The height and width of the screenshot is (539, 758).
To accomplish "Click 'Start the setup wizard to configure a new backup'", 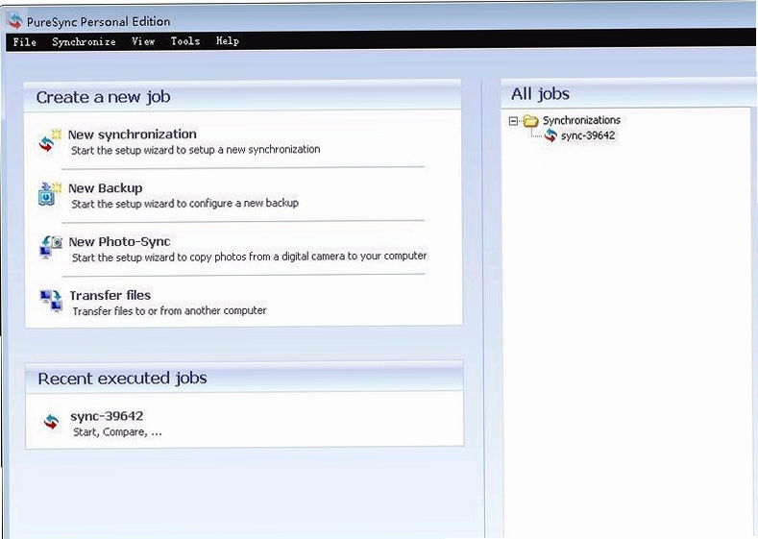I will tap(185, 204).
